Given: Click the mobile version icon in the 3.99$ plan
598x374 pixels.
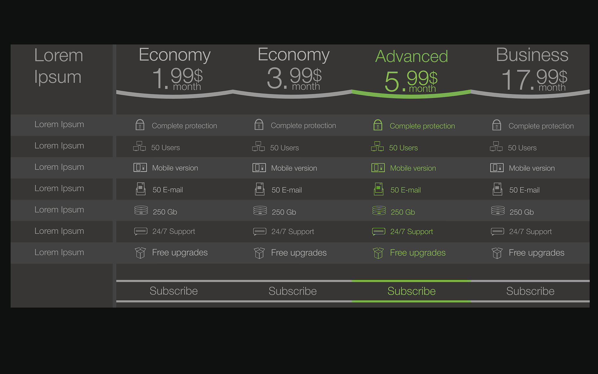Looking at the screenshot, I should tap(259, 168).
